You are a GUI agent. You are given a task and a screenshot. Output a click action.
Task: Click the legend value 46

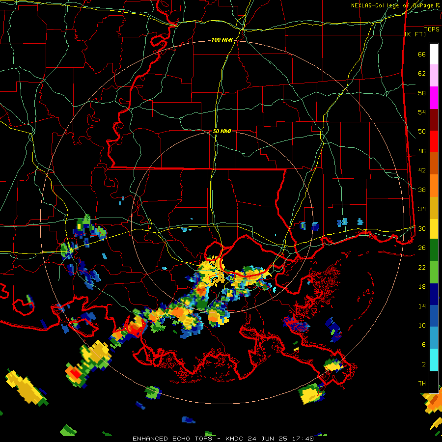pyautogui.click(x=422, y=151)
